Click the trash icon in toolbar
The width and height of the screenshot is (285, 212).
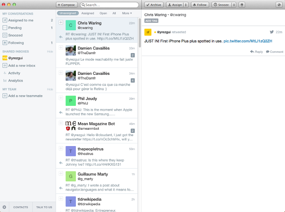[x=242, y=5]
